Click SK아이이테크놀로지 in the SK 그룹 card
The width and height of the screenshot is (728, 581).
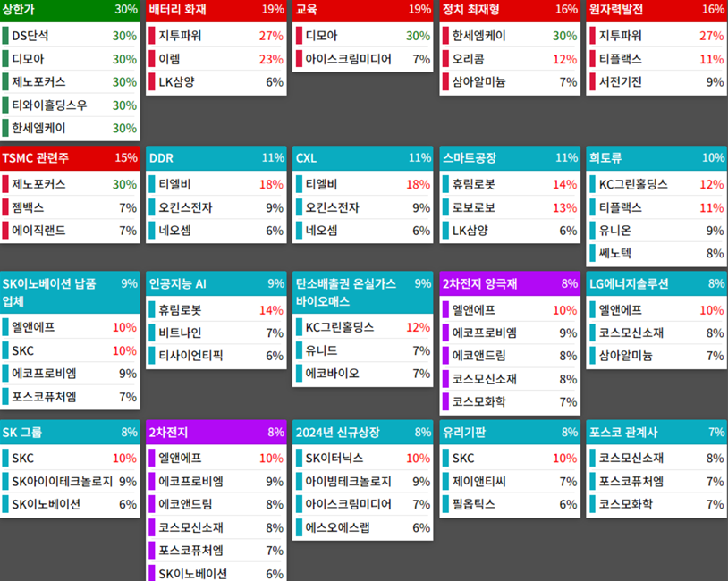pos(70,482)
